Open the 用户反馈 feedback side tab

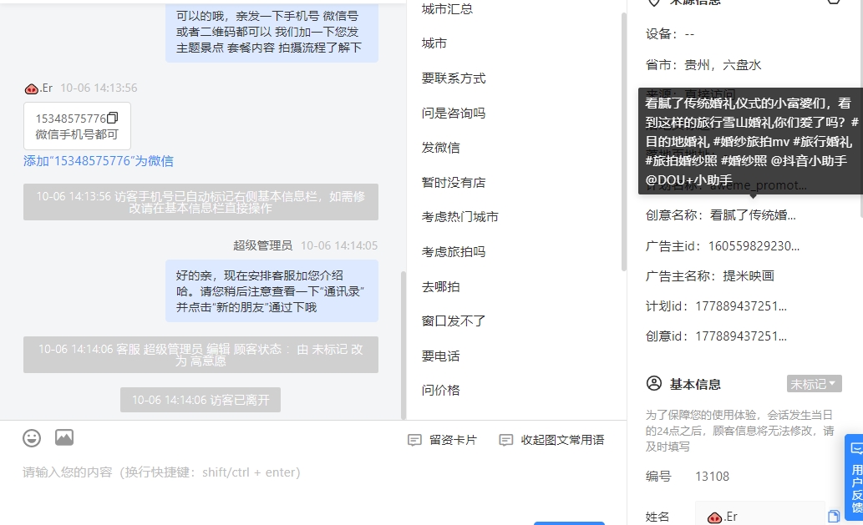(x=855, y=477)
